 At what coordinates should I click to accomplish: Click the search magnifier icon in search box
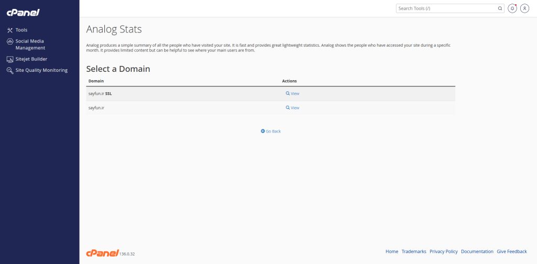point(500,8)
